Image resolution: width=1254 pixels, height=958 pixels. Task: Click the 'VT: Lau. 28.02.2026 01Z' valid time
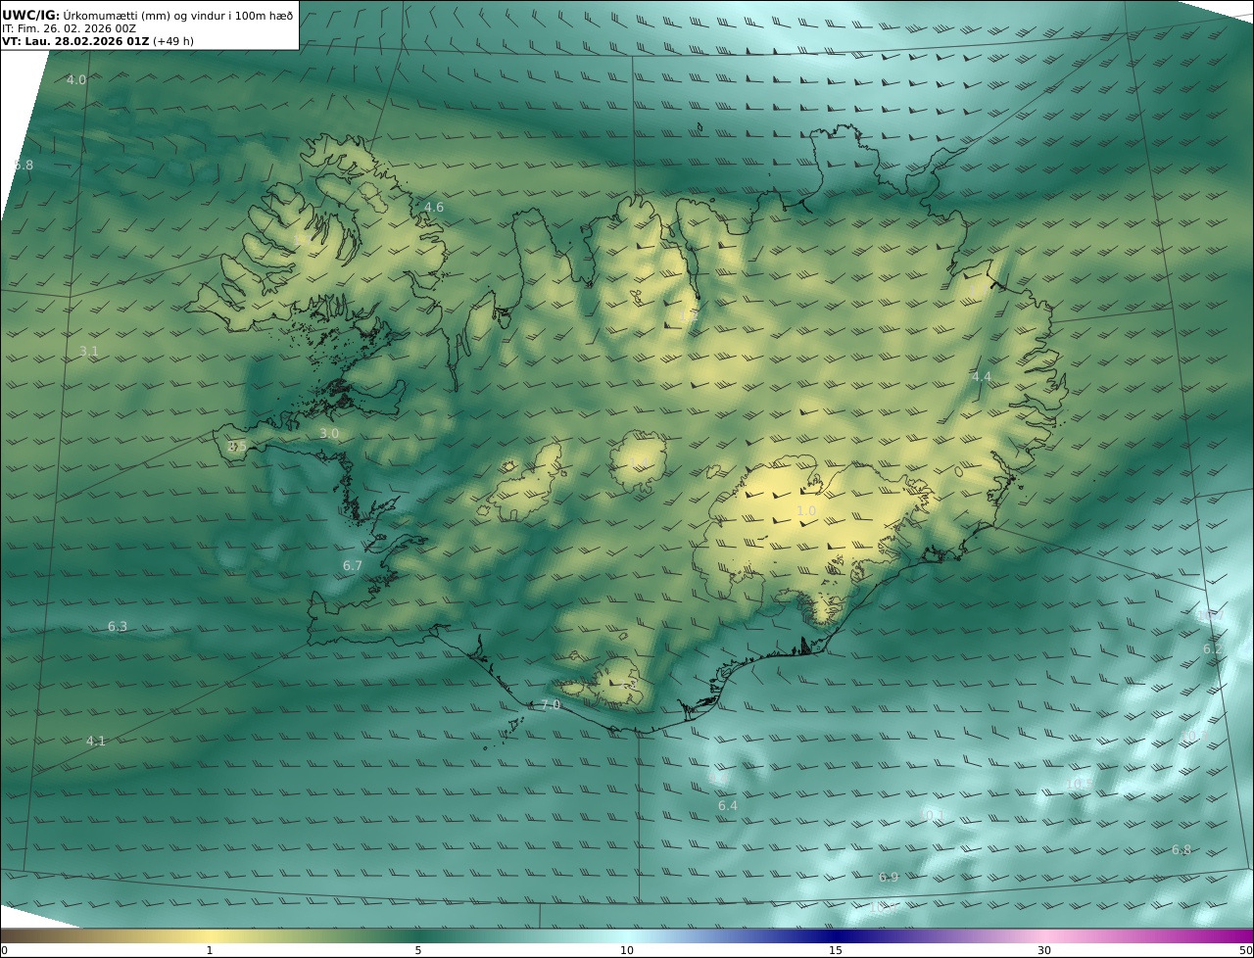(74, 42)
